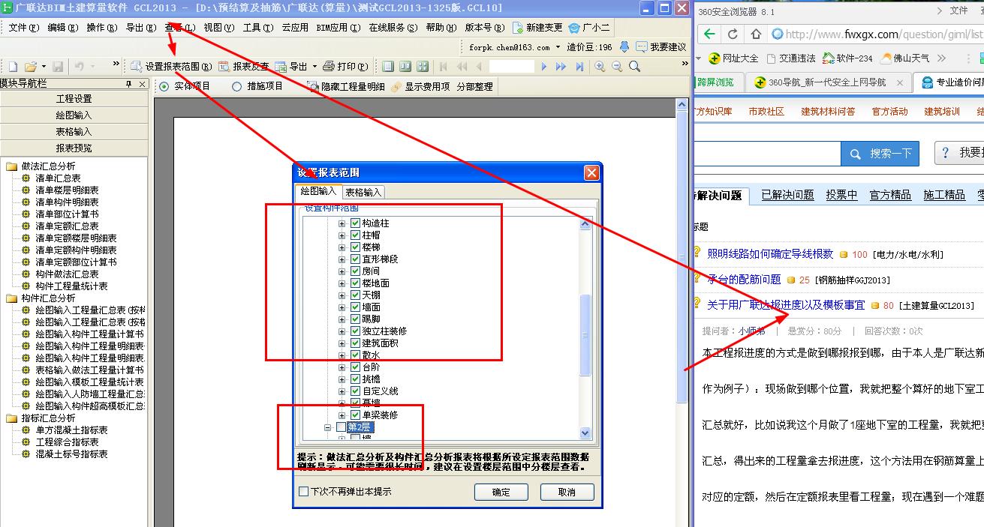The height and width of the screenshot is (527, 984).
Task: Expand 柱帽 tree node
Action: coord(342,235)
